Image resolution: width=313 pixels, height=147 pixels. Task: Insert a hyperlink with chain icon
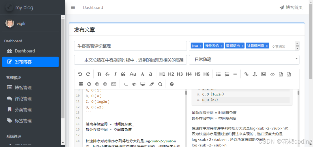[x=246, y=74]
